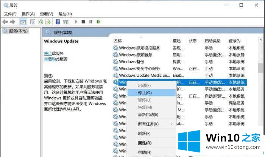Choose 属性(R) in the context menu
265x157 pixels.
[151, 143]
